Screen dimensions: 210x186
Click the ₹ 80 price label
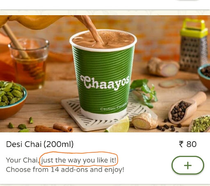tap(188, 144)
